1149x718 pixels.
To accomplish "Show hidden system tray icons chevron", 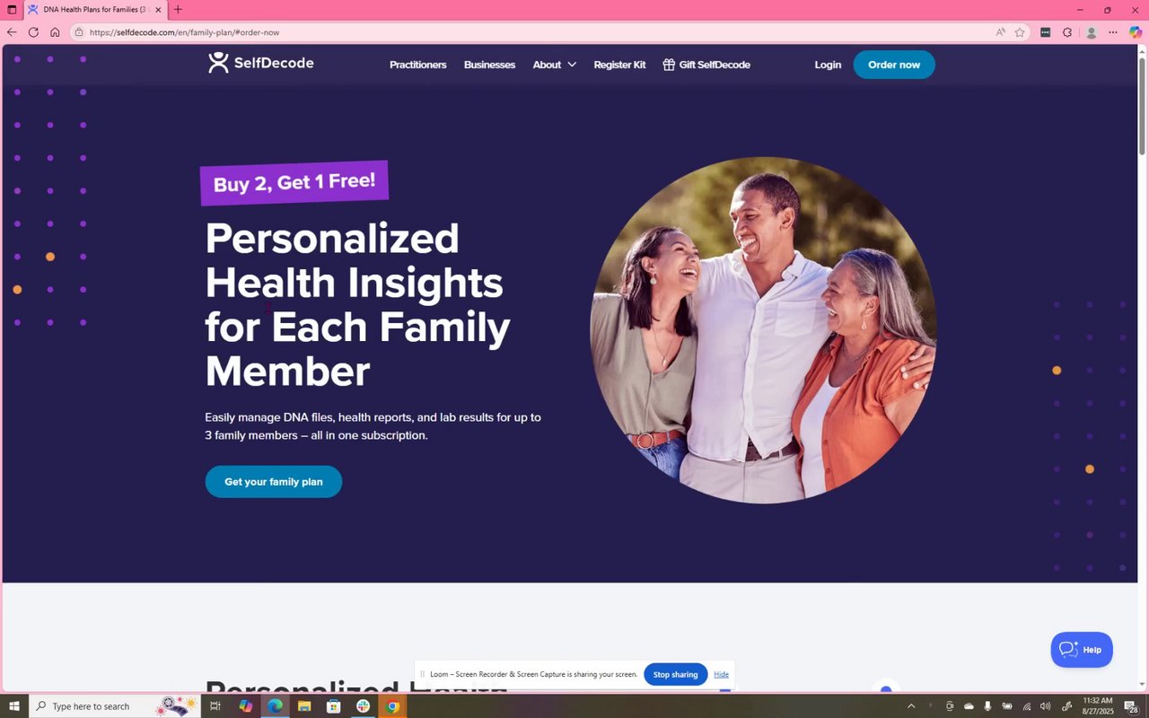I will 911,706.
